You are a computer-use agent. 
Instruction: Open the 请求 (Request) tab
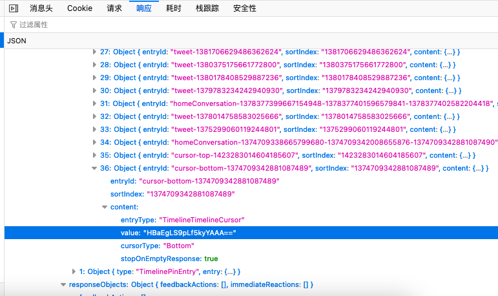coord(114,8)
